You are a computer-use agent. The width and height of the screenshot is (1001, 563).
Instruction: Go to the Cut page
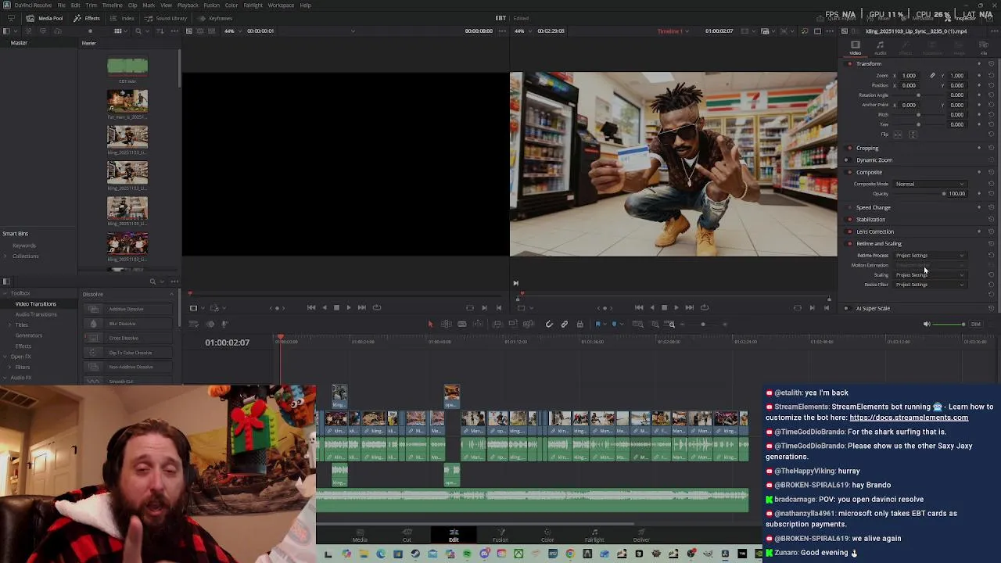407,535
